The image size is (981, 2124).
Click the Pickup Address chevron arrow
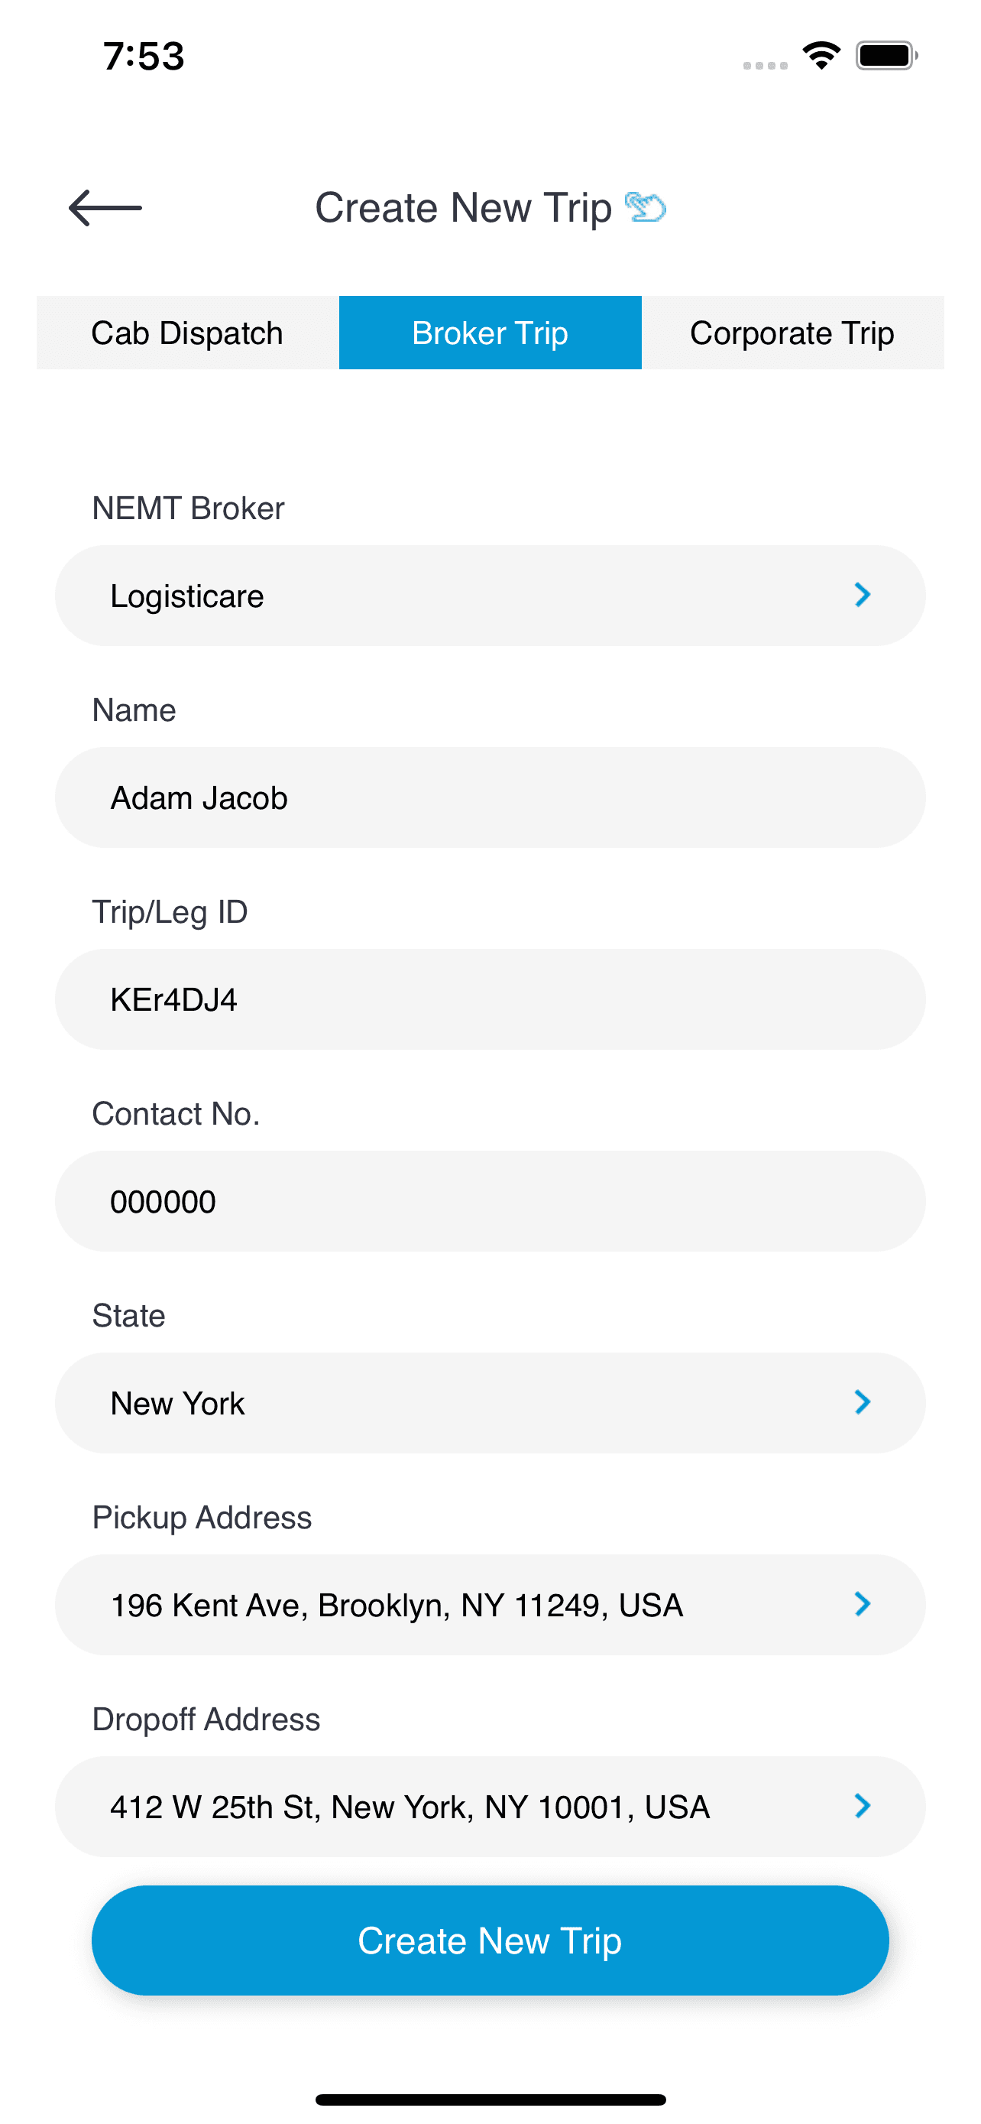(x=862, y=1604)
